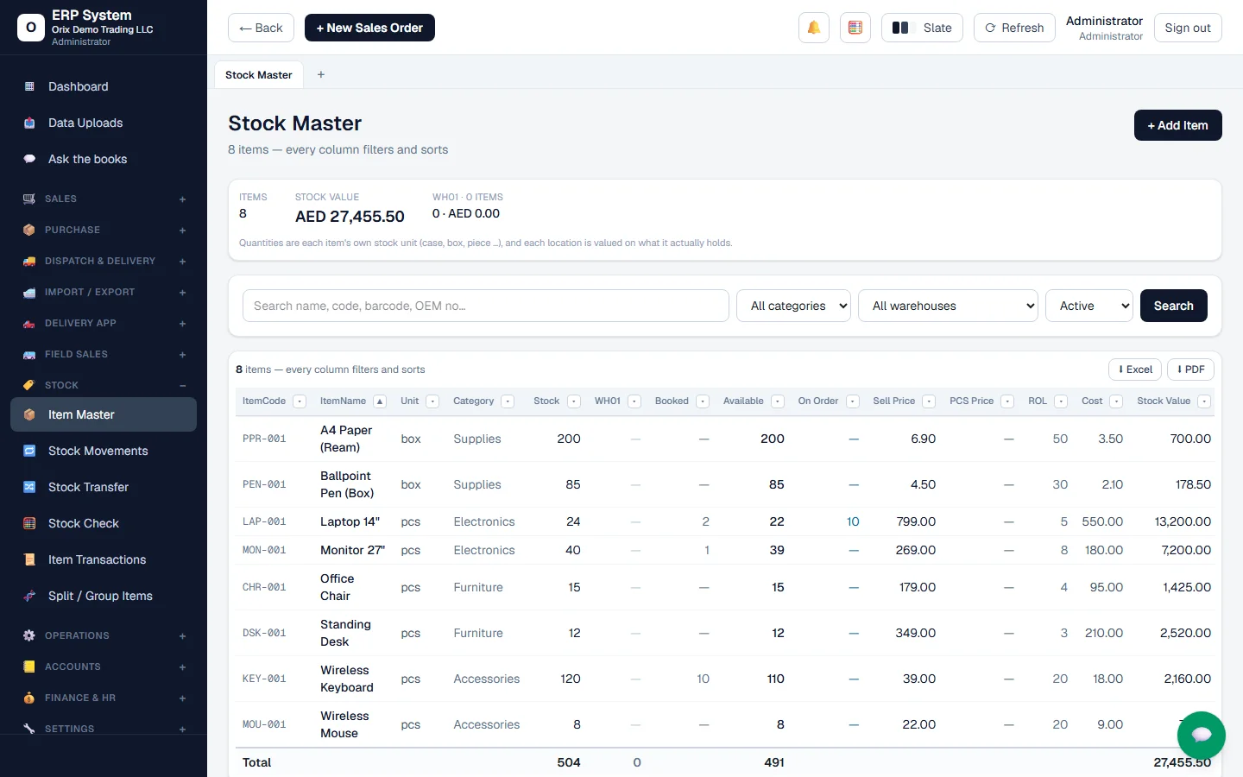Click the Operations gear icon
This screenshot has height=777, width=1243.
(28, 635)
